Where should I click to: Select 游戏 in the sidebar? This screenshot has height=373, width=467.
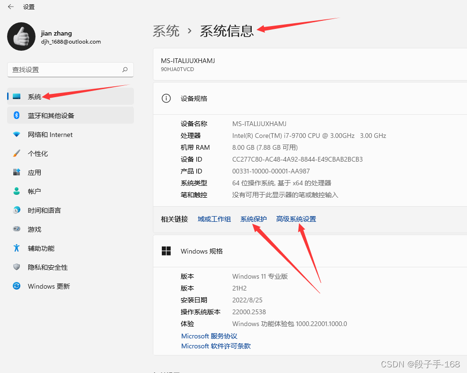click(x=70, y=229)
